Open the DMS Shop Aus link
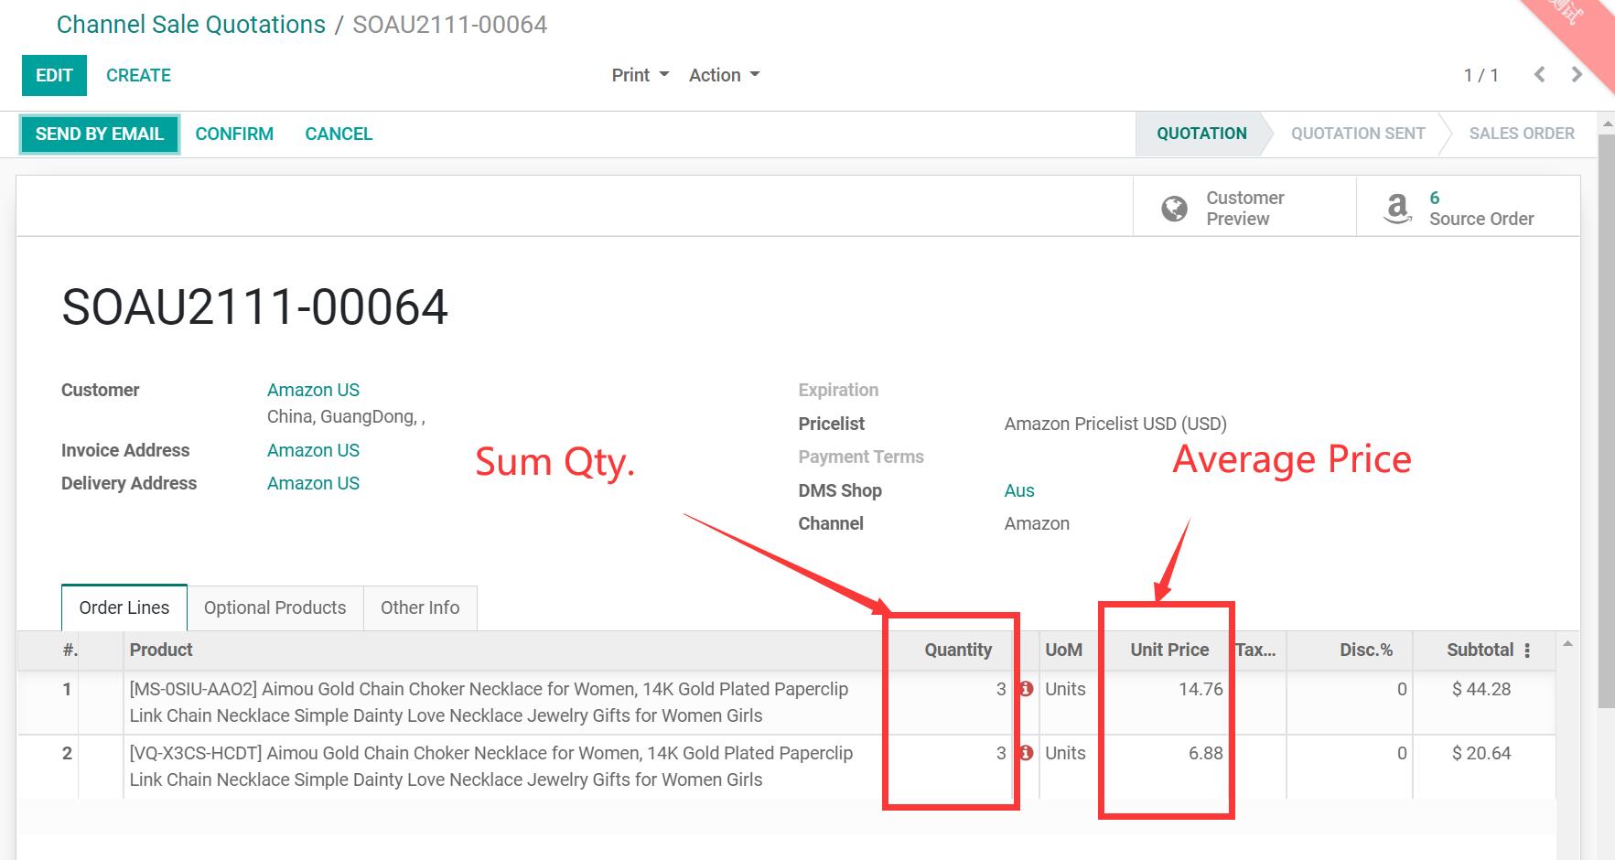The height and width of the screenshot is (860, 1615). click(1019, 490)
